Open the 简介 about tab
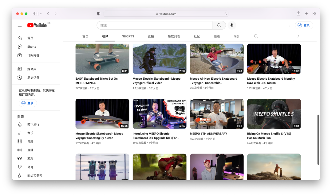 tap(237, 36)
